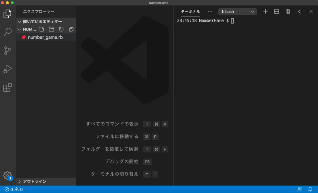Click the デバッグの開始 hint text
The width and height of the screenshot is (318, 193).
tap(122, 162)
